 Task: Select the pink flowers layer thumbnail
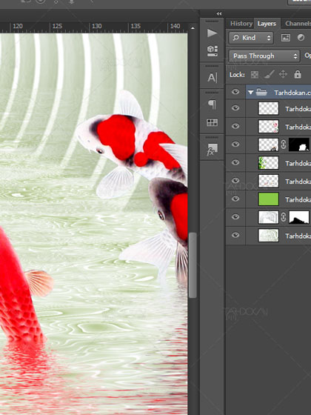click(x=268, y=126)
